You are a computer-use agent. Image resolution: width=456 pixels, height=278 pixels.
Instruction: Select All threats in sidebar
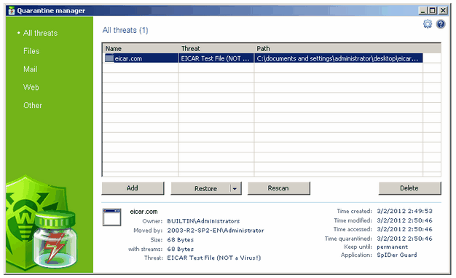40,34
